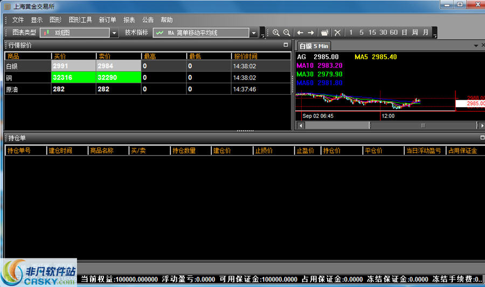
Task: Click the 持仓数量 column header
Action: pos(191,150)
